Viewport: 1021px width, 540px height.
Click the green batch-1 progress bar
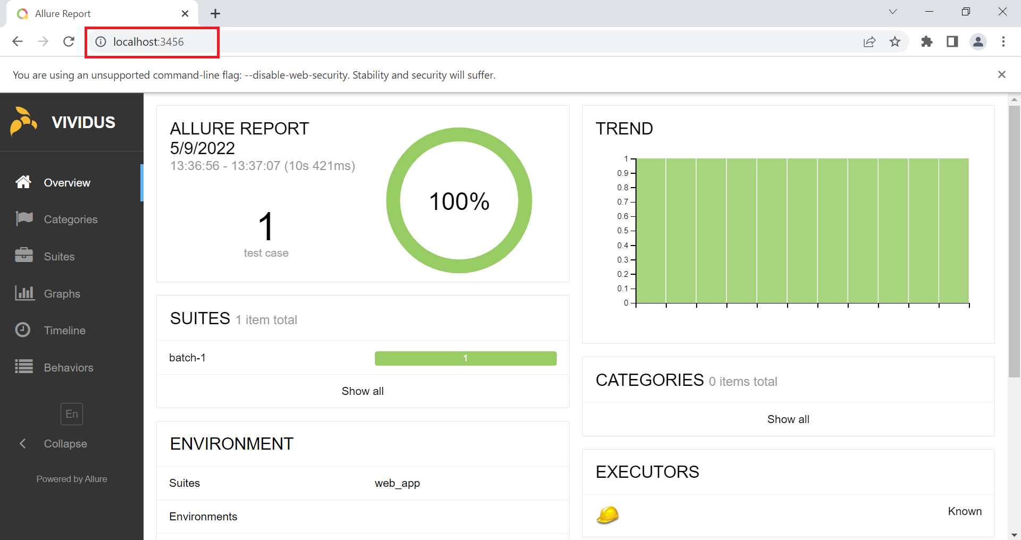pyautogui.click(x=465, y=358)
